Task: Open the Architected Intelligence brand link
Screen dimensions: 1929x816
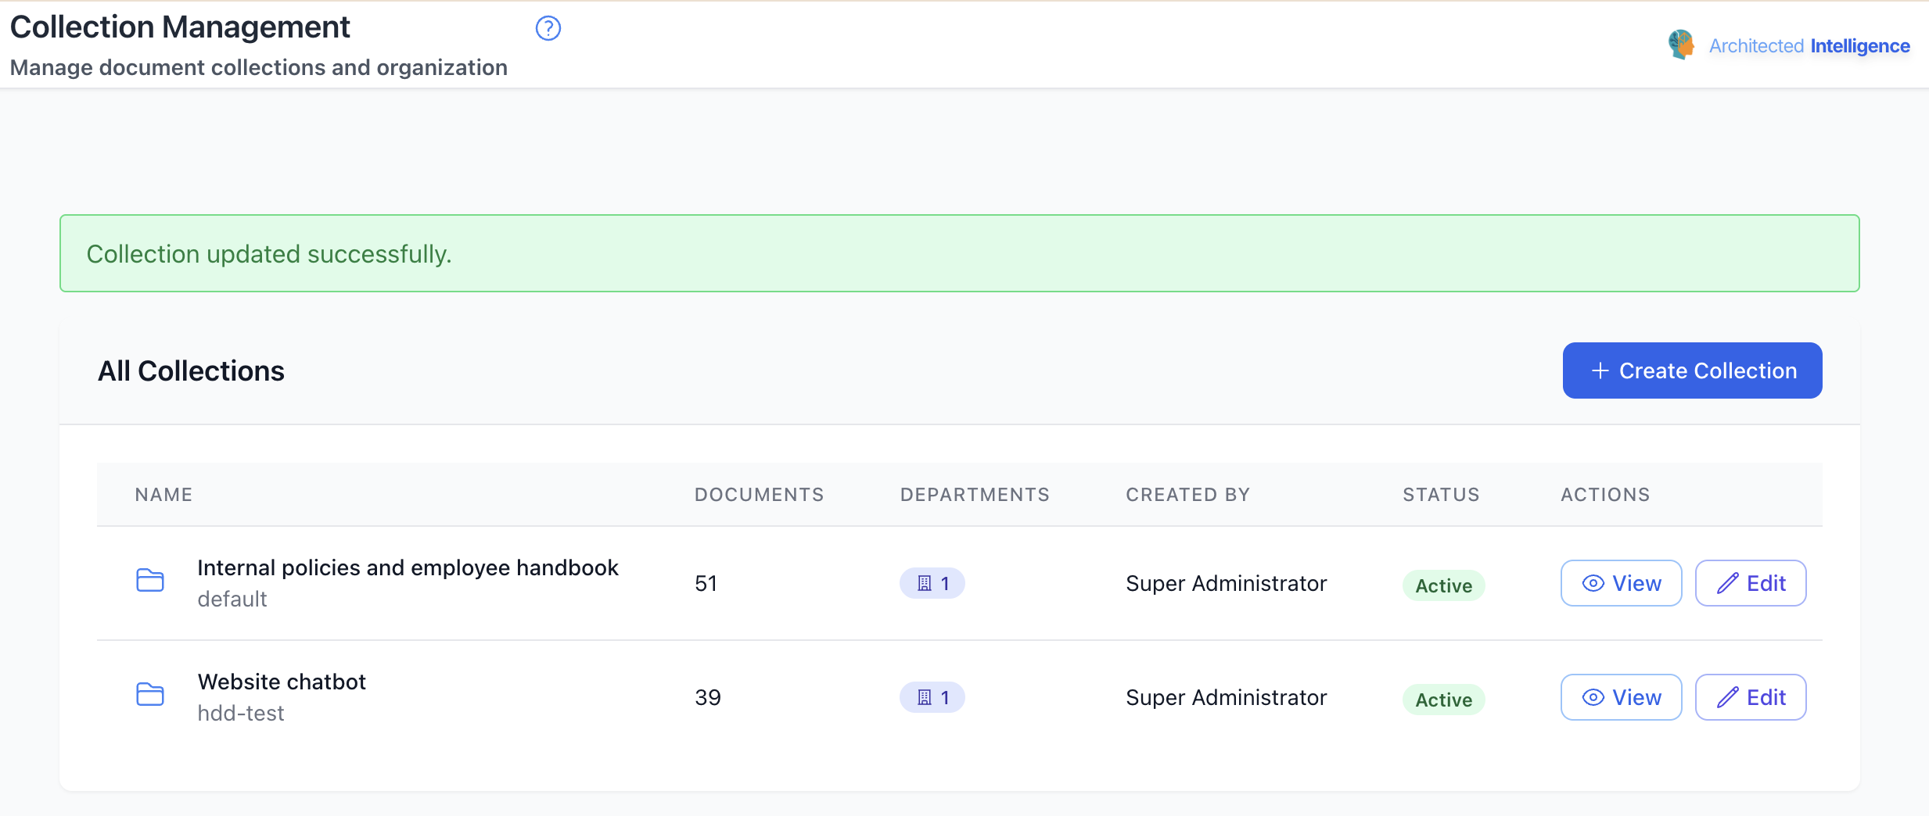Action: (x=1809, y=46)
